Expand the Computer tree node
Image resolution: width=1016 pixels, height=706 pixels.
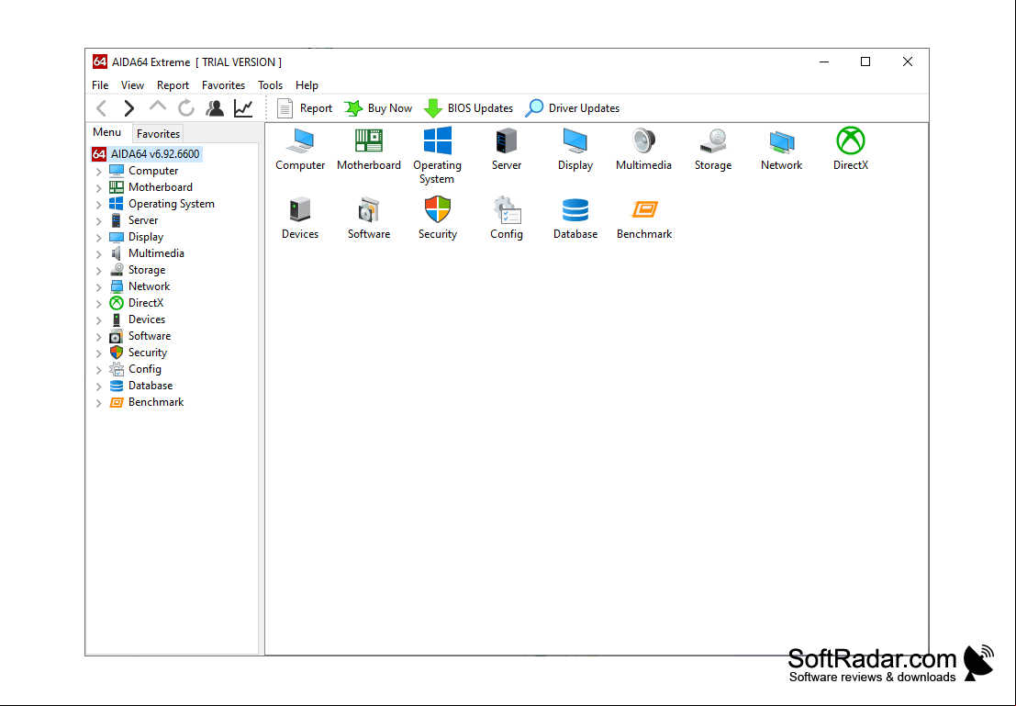click(x=98, y=171)
